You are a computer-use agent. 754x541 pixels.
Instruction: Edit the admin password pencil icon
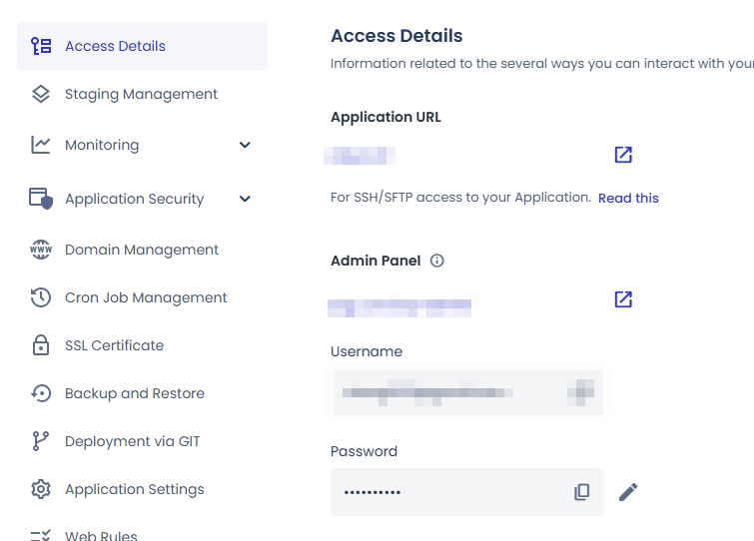628,492
